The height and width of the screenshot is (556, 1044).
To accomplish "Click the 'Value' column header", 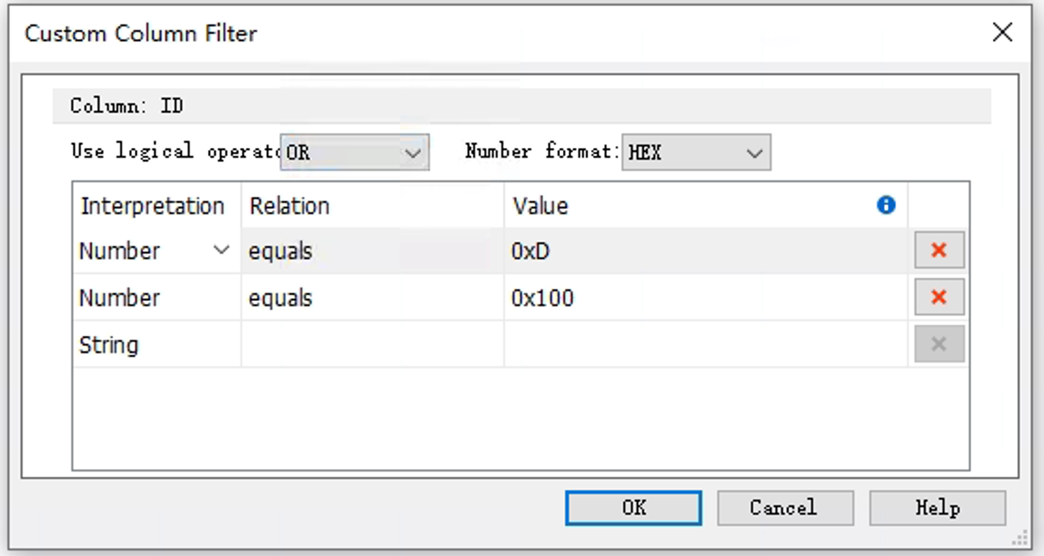I will pos(706,205).
